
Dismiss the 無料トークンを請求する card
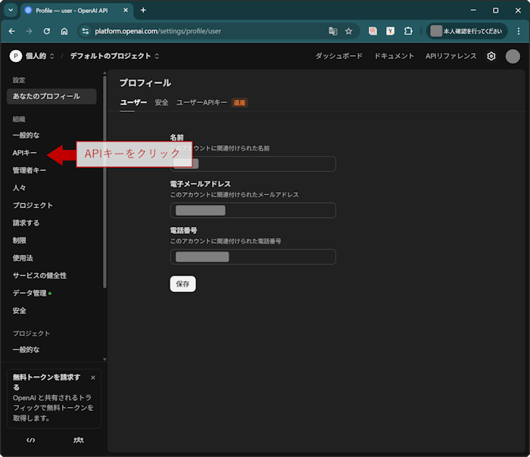(x=93, y=377)
